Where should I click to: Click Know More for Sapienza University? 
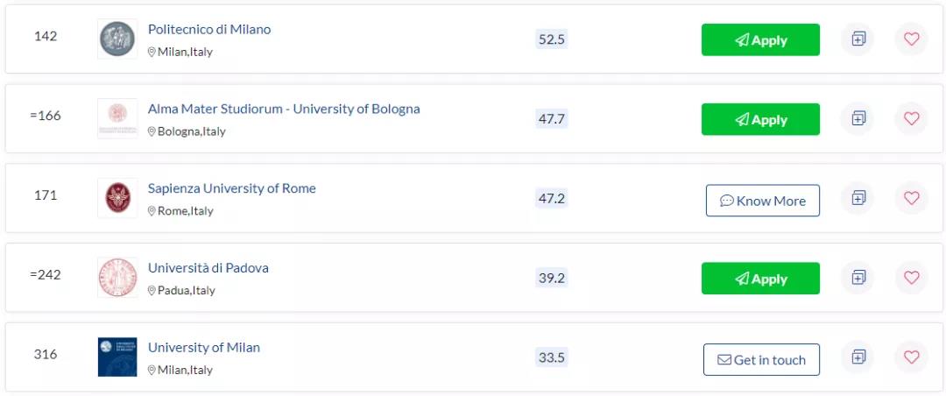(763, 201)
